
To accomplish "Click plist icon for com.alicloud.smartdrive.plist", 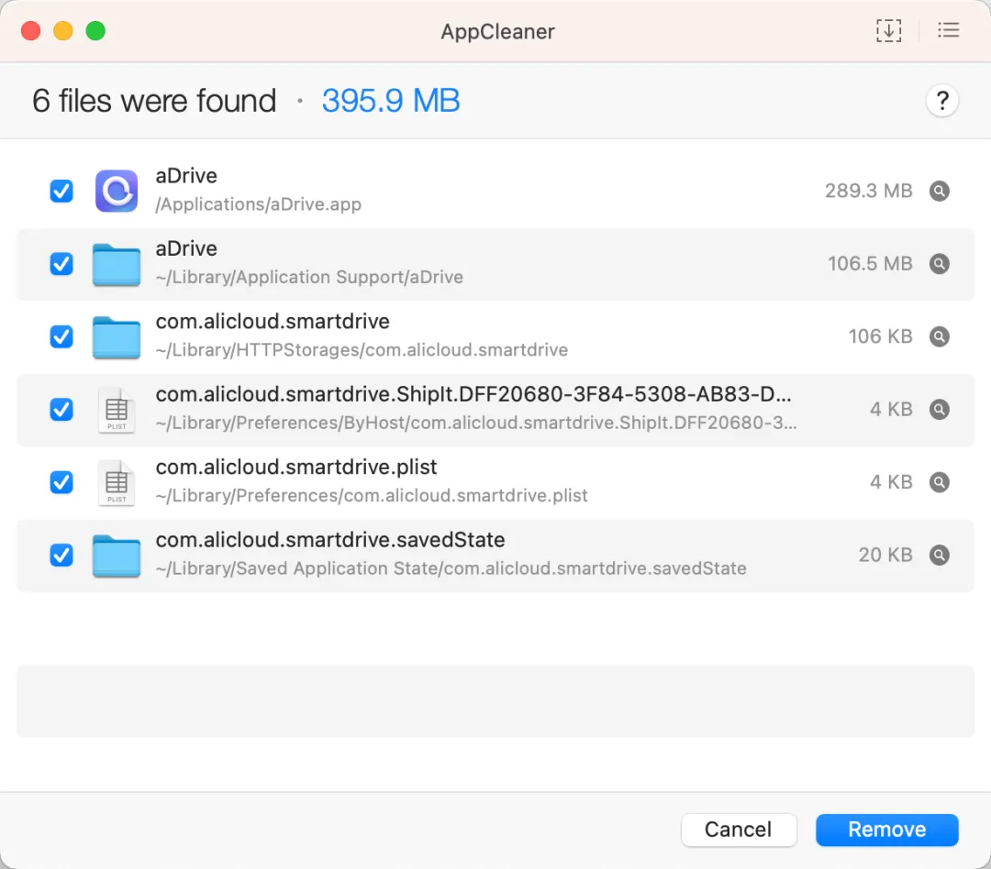I will (117, 483).
